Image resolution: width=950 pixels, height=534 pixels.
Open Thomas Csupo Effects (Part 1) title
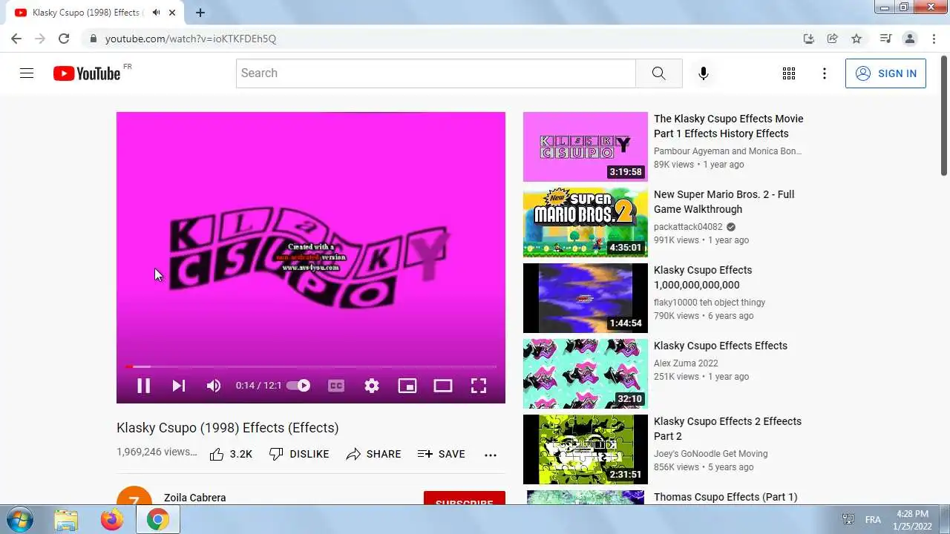[726, 497]
